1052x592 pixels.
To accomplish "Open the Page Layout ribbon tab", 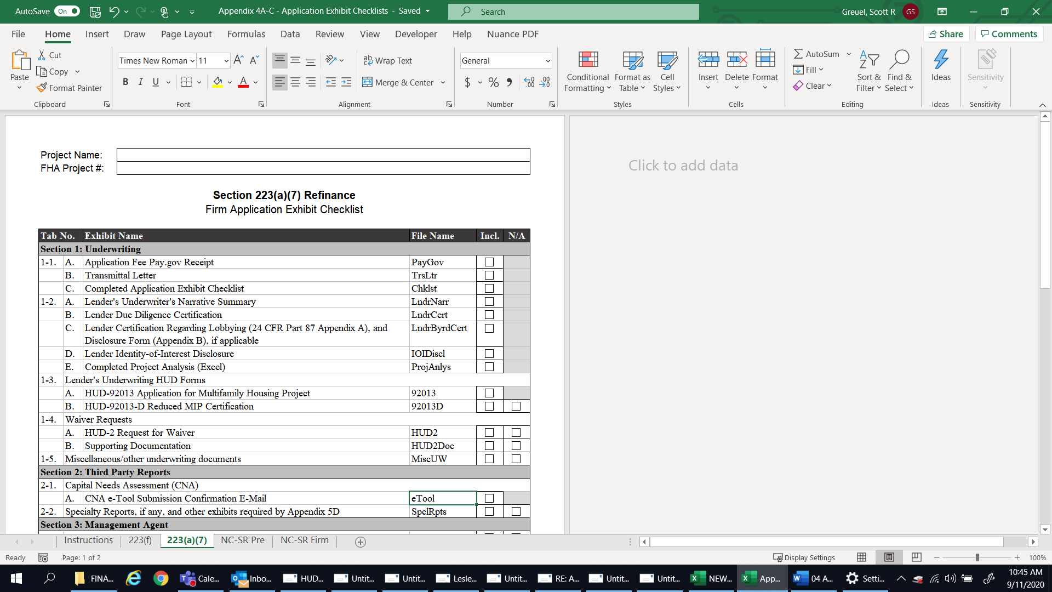I will [x=186, y=34].
